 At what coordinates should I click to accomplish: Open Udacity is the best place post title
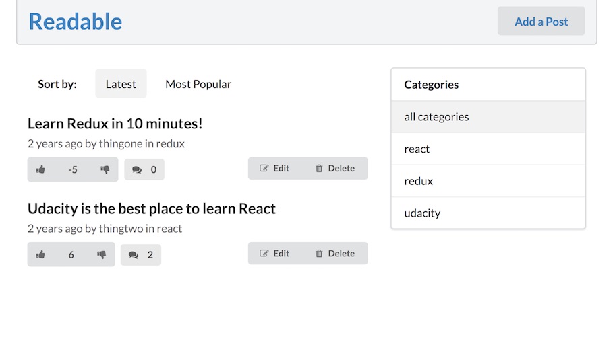(152, 208)
